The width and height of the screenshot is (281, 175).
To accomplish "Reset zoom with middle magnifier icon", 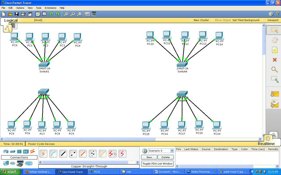I will point(72,14).
